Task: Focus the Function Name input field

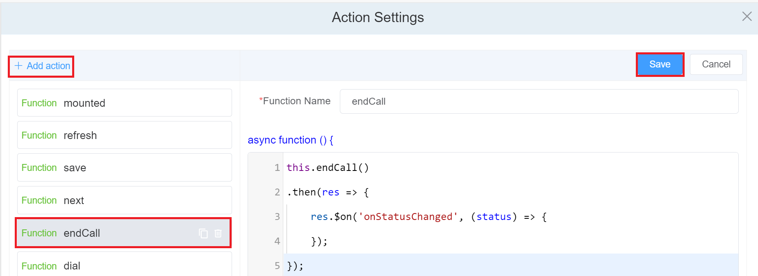Action: click(x=539, y=101)
